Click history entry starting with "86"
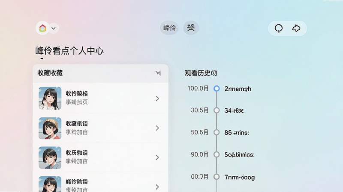Screen dimensions: 343x192 coord(237,133)
